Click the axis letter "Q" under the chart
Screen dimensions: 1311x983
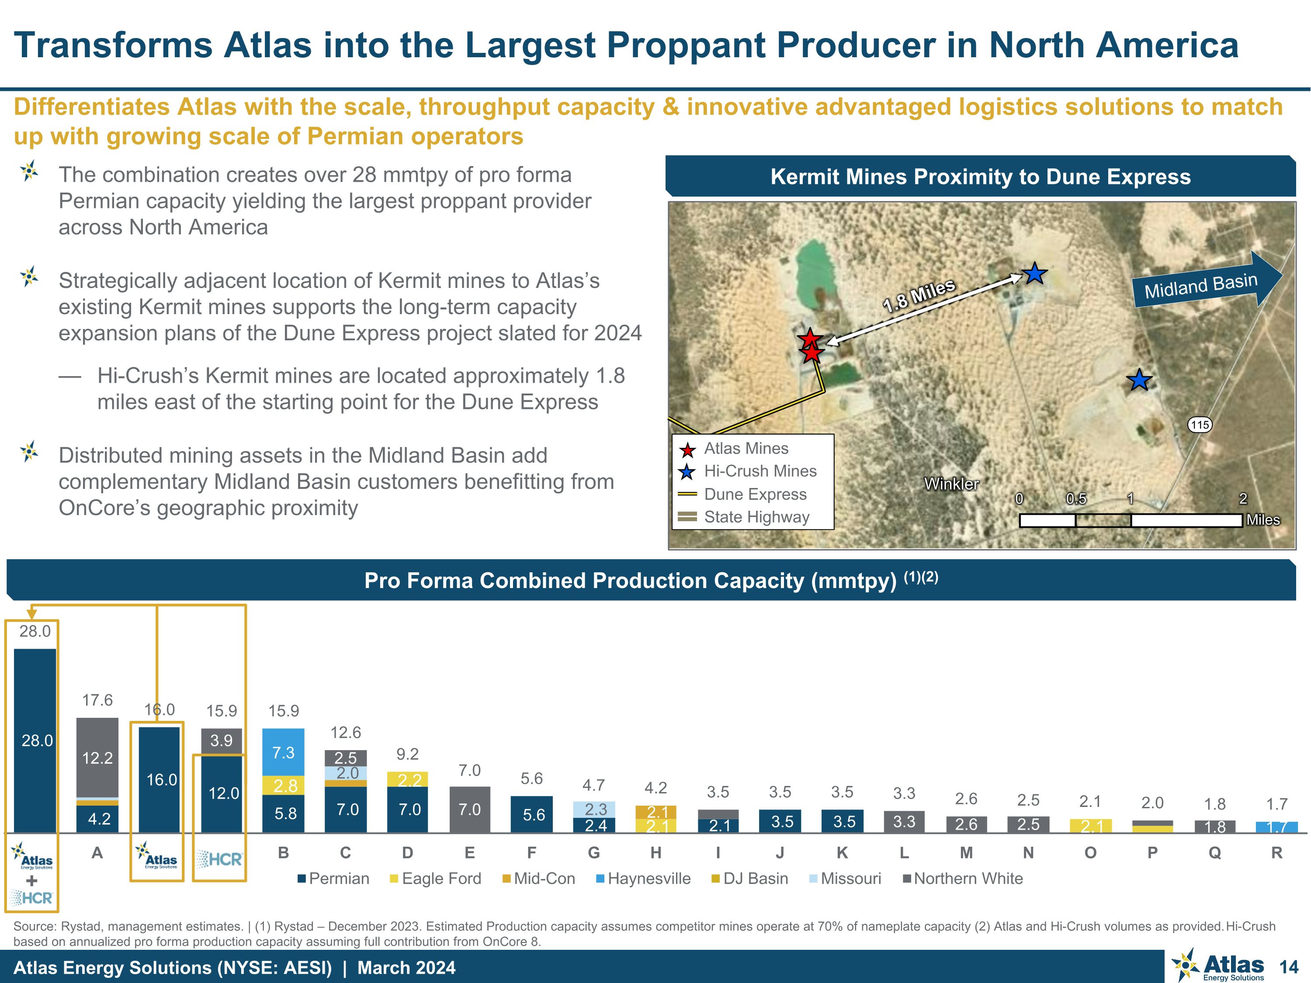[1215, 853]
